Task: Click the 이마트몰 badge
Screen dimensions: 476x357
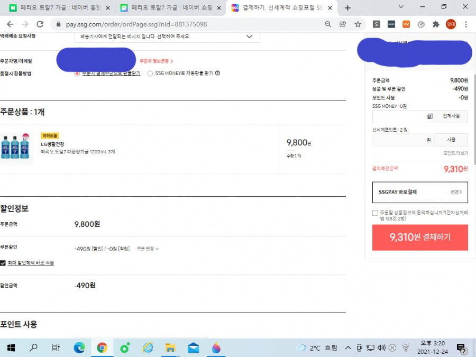Action: point(50,136)
